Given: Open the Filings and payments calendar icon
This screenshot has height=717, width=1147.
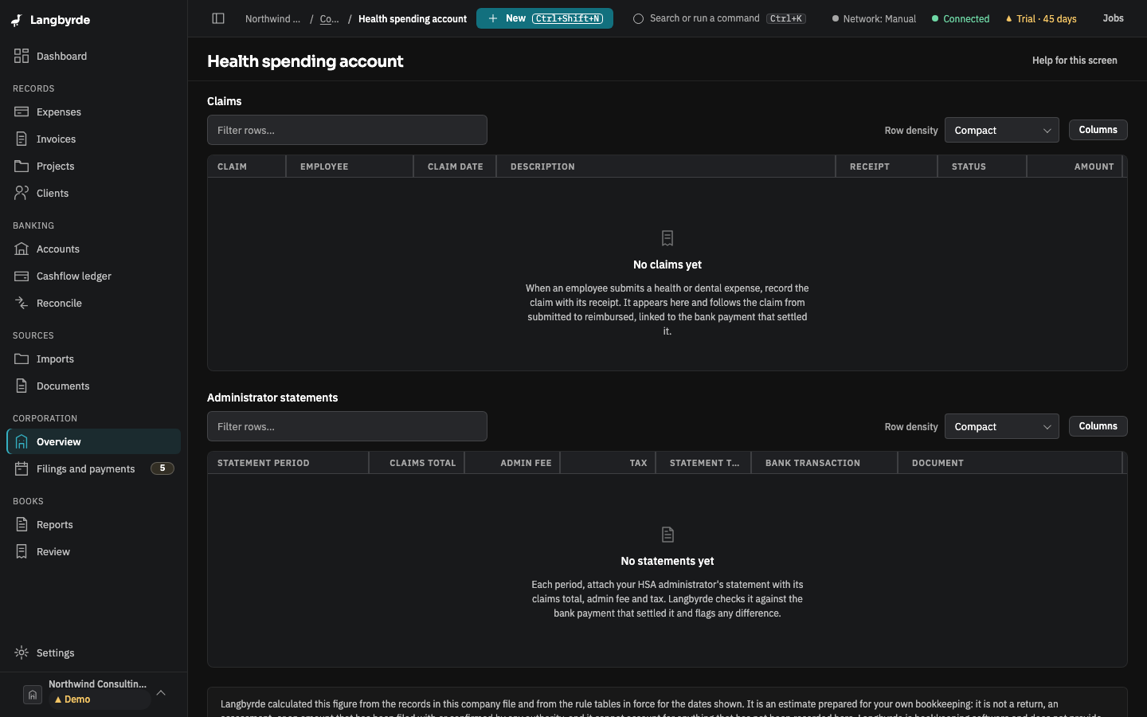Looking at the screenshot, I should tap(22, 468).
